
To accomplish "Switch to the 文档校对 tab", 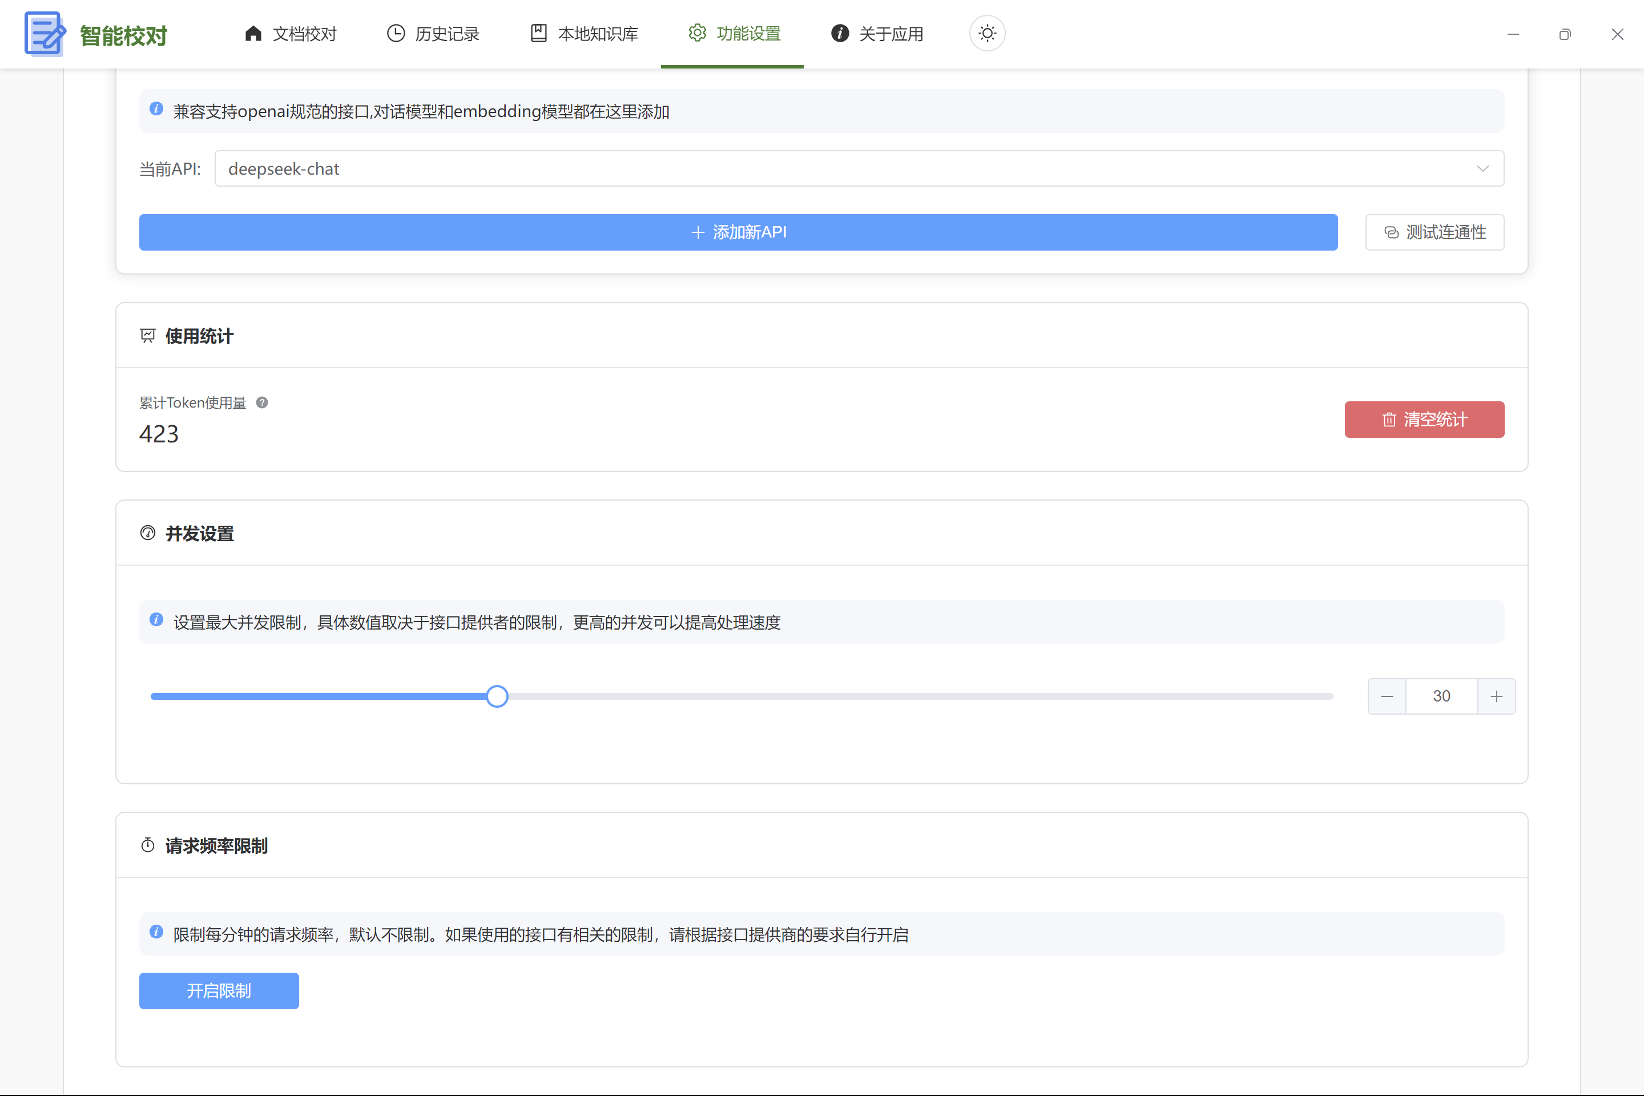I will 291,34.
